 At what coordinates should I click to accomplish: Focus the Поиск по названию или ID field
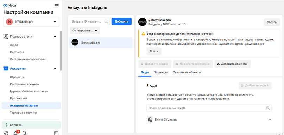tap(209, 108)
